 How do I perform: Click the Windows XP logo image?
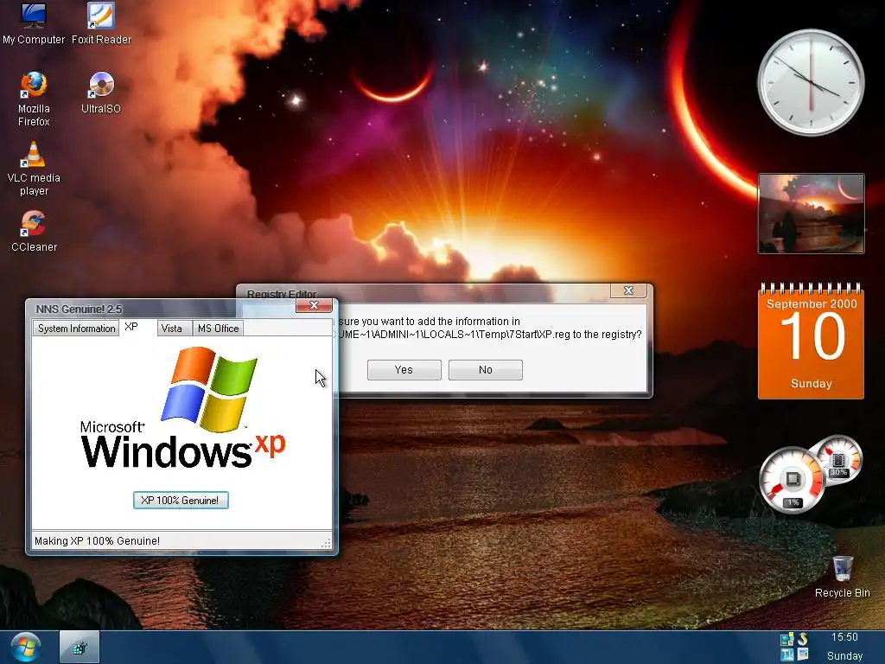click(183, 407)
